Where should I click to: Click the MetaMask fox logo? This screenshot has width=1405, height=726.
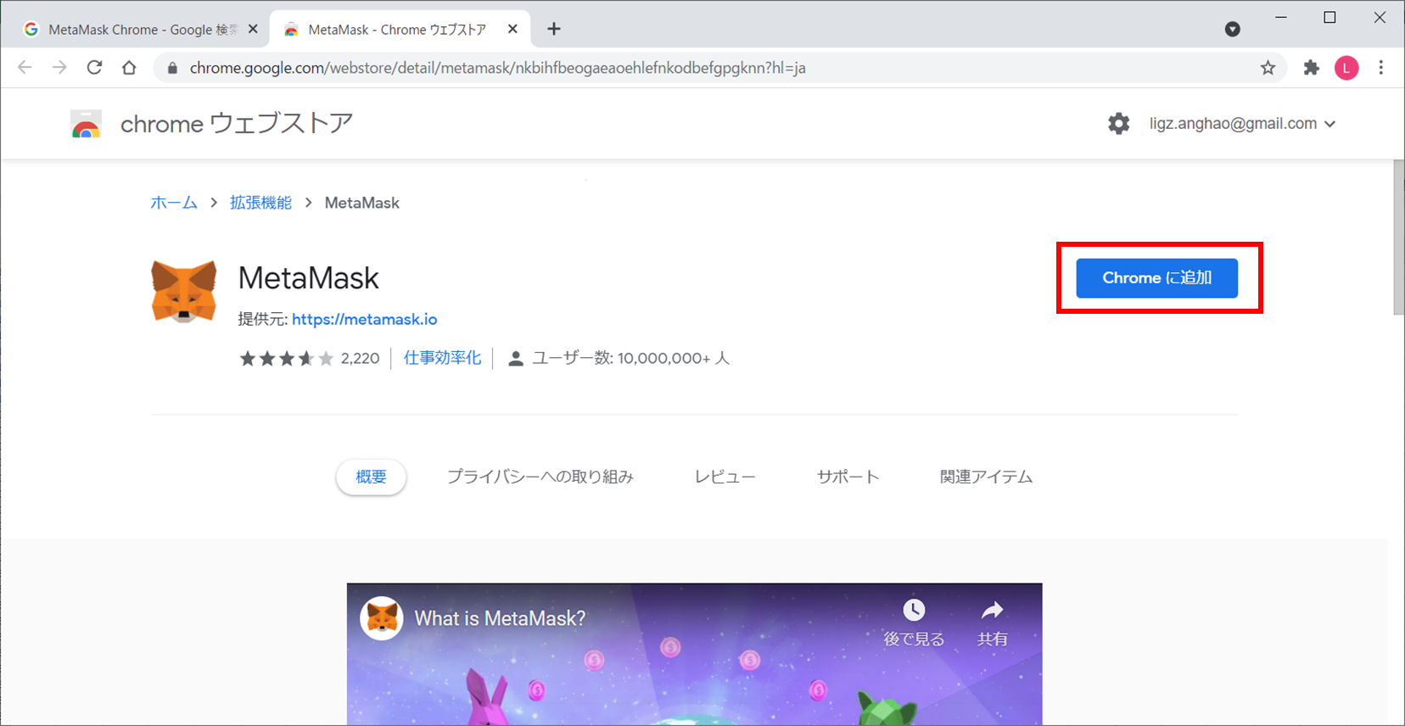[184, 292]
